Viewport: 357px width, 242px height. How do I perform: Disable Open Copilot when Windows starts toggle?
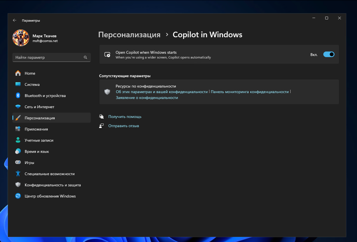click(x=329, y=54)
